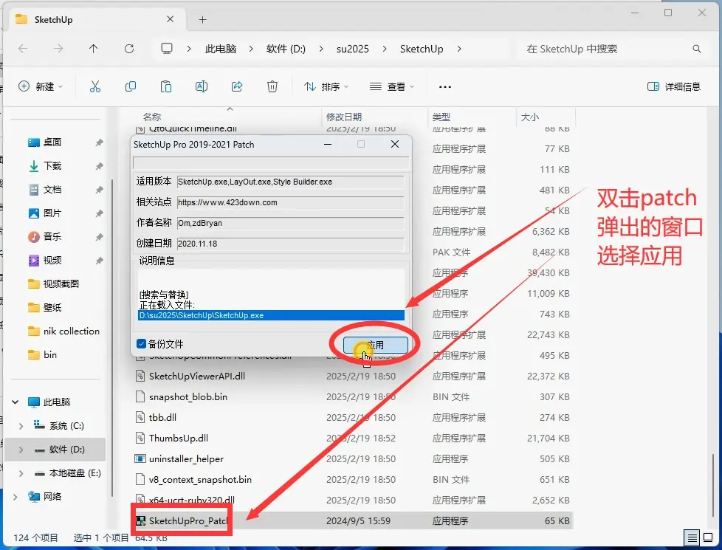Viewport: 722px width, 550px height.
Task: Click the Cut scissors icon in toolbar
Action: click(x=94, y=86)
